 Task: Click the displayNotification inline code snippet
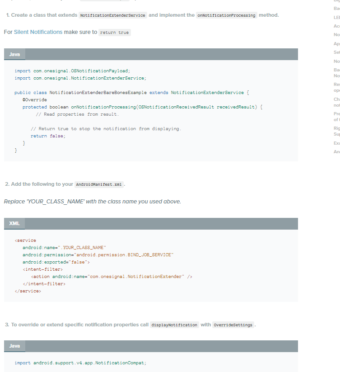coord(175,325)
